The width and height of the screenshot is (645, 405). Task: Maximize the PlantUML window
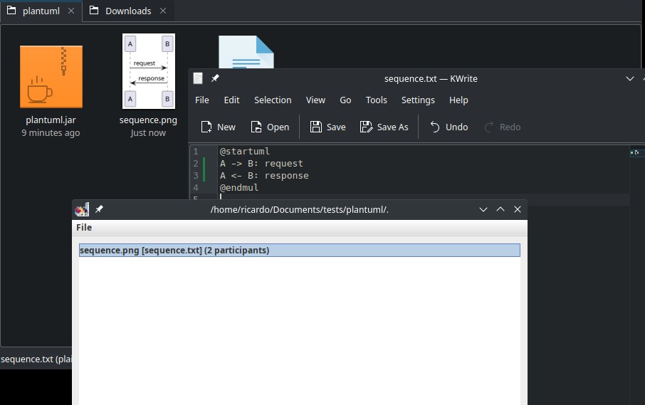click(500, 209)
